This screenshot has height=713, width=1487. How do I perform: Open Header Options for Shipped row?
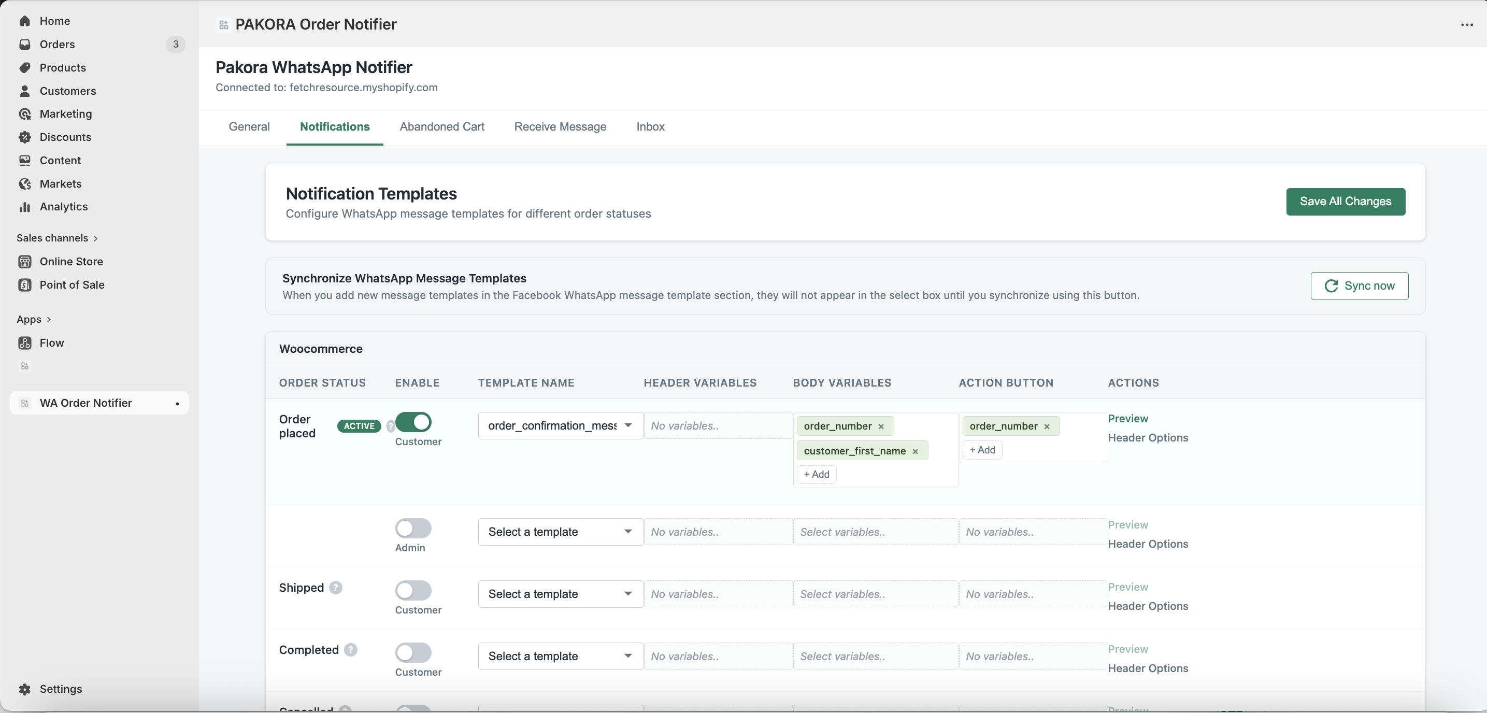tap(1148, 606)
